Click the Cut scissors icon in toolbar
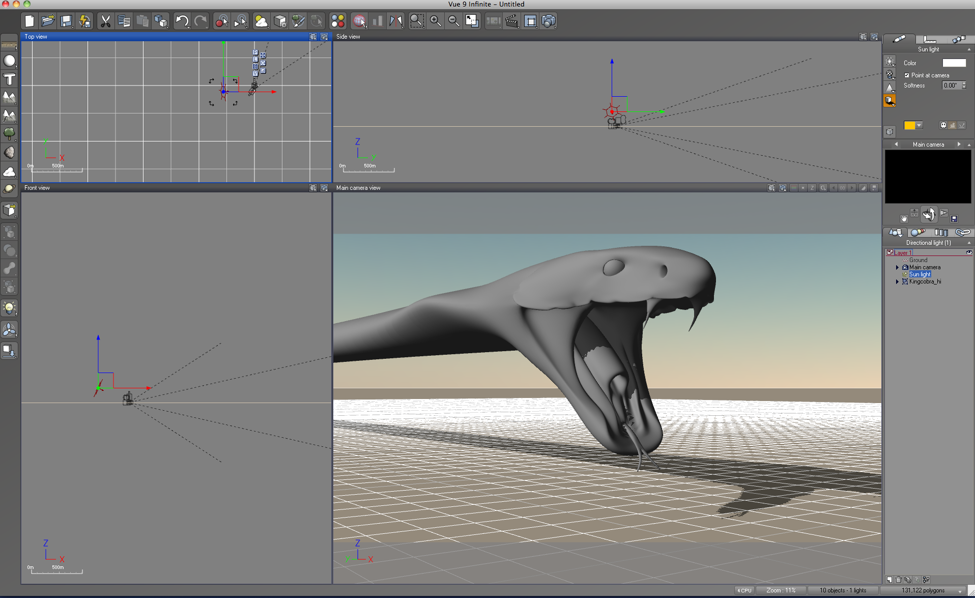 [x=105, y=21]
